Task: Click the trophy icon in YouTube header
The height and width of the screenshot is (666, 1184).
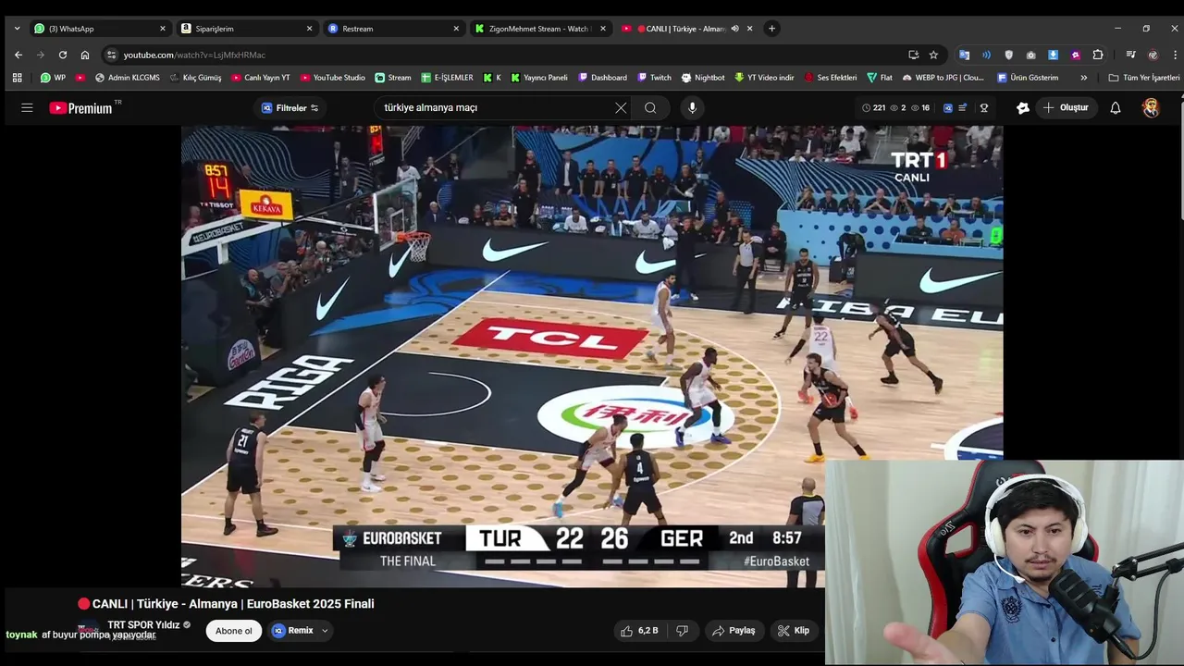Action: [x=984, y=108]
